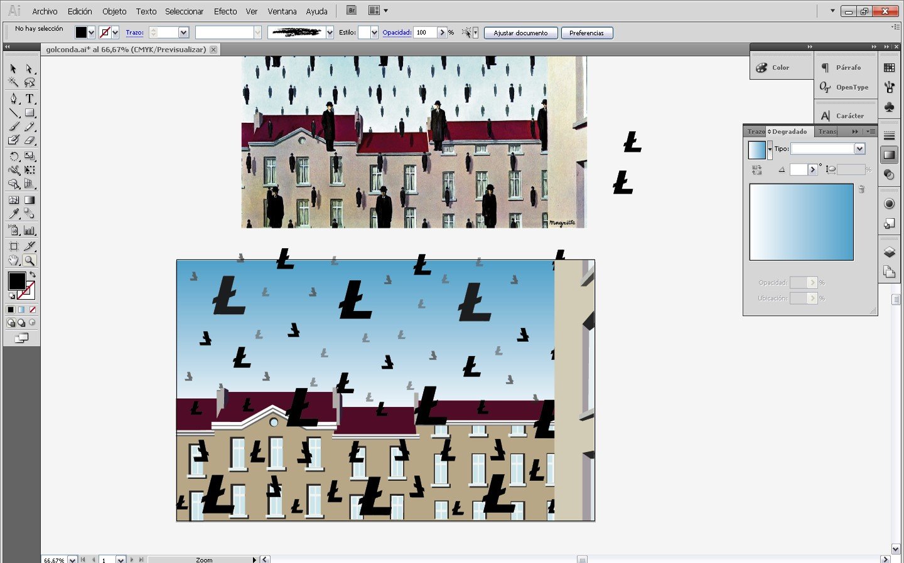Select the Direct Selection tool

(30, 69)
